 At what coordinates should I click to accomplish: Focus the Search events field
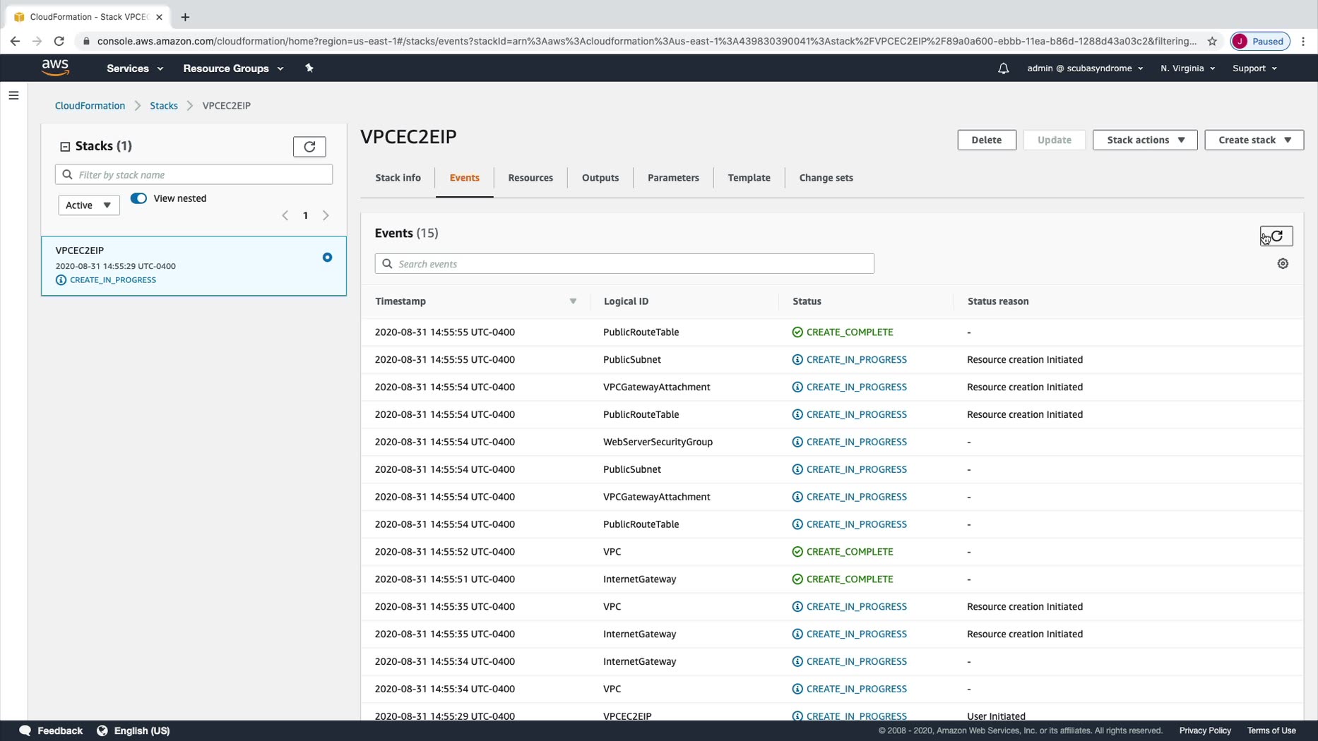[624, 264]
